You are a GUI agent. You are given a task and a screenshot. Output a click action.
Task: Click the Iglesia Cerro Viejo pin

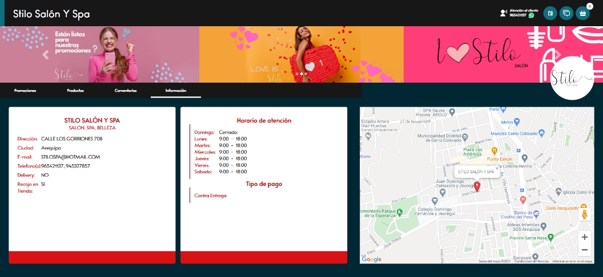point(558,192)
